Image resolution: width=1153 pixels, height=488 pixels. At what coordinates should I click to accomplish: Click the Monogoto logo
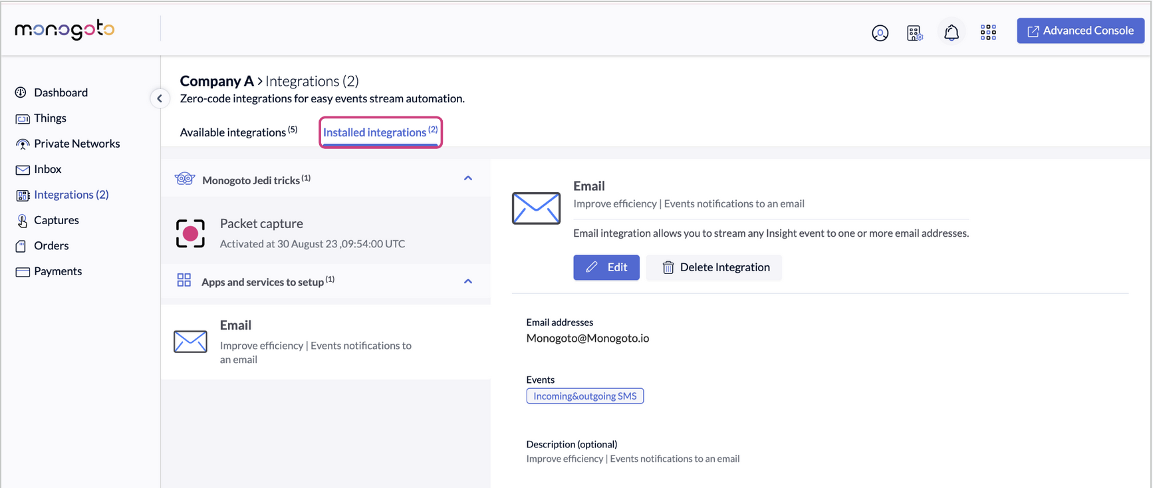[x=64, y=29]
